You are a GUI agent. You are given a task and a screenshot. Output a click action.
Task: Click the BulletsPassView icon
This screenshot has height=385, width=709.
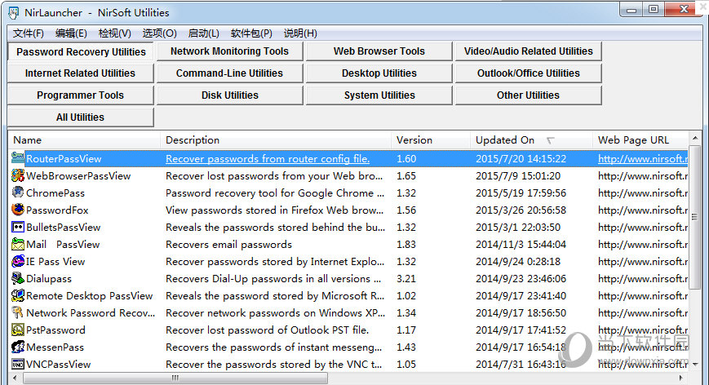(18, 227)
